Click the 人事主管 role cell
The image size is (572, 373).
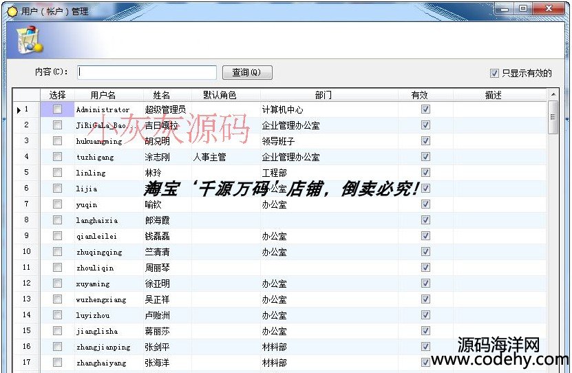point(210,157)
